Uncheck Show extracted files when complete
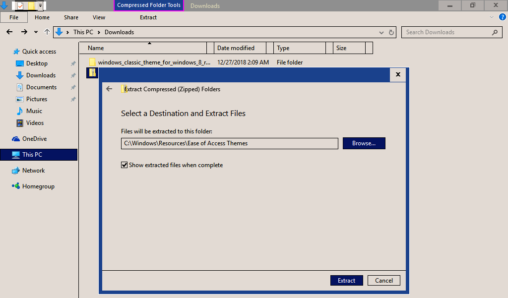Screen dimensions: 508x298 (125, 165)
